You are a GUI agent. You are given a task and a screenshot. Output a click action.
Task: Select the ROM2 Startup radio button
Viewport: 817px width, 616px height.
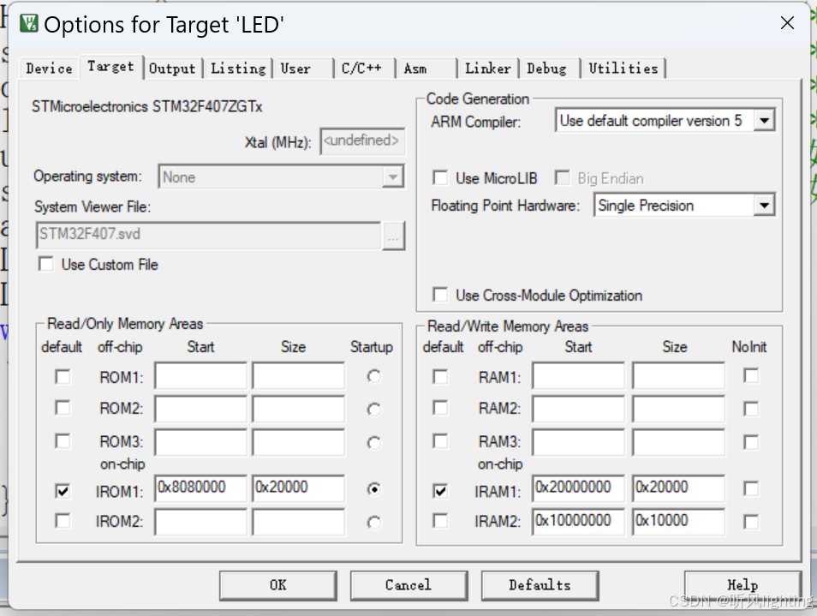[373, 410]
